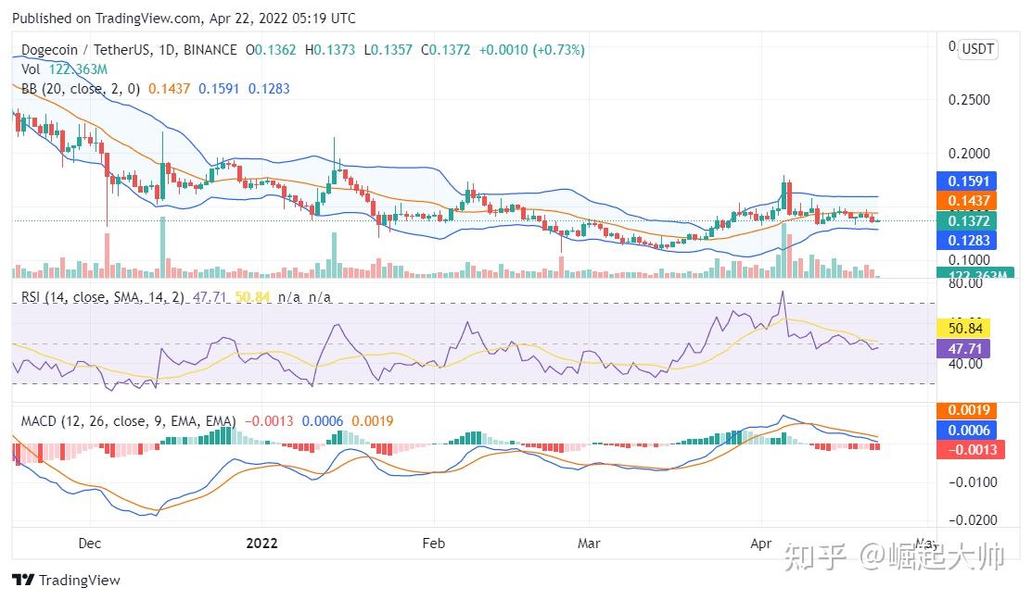This screenshot has height=600, width=1032.
Task: Click the high value H0.1373
Action: pos(330,50)
